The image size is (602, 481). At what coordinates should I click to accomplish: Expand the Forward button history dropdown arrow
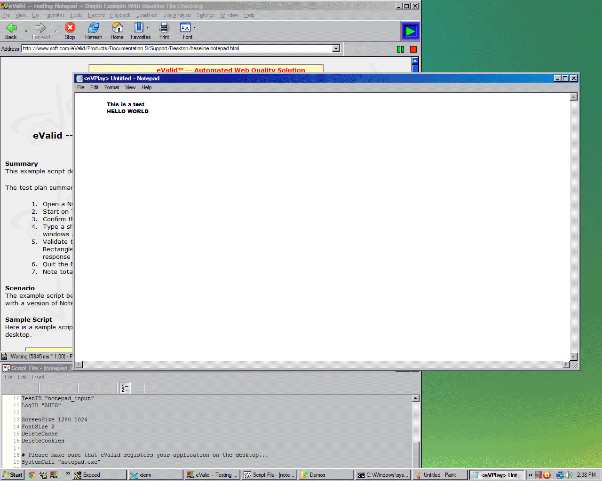pyautogui.click(x=55, y=31)
